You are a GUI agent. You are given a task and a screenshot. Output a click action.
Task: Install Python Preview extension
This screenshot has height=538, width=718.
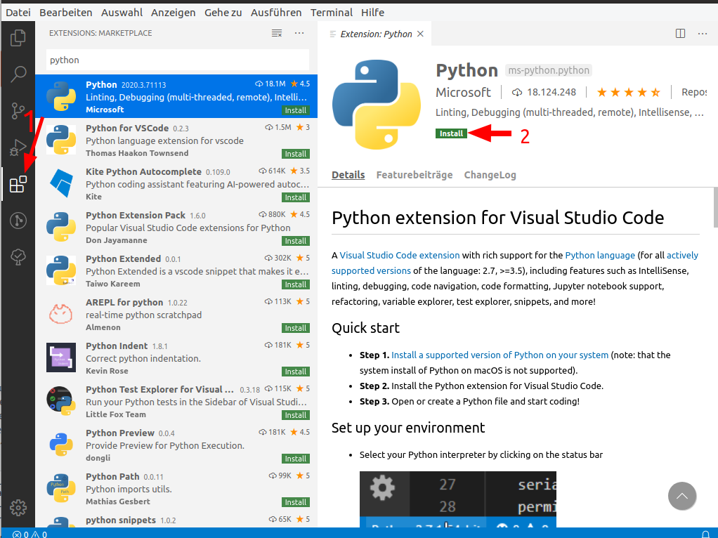point(295,459)
